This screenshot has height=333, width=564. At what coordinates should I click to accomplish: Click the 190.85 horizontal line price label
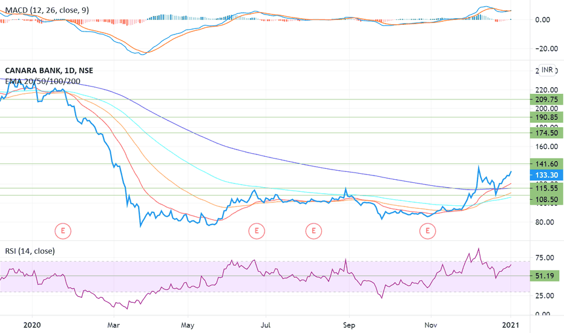pos(546,117)
